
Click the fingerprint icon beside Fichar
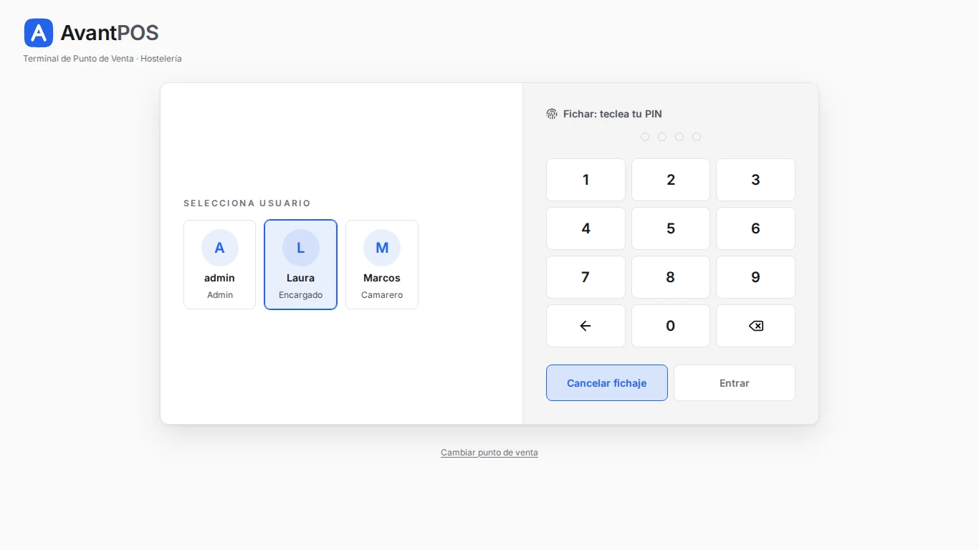click(x=552, y=114)
